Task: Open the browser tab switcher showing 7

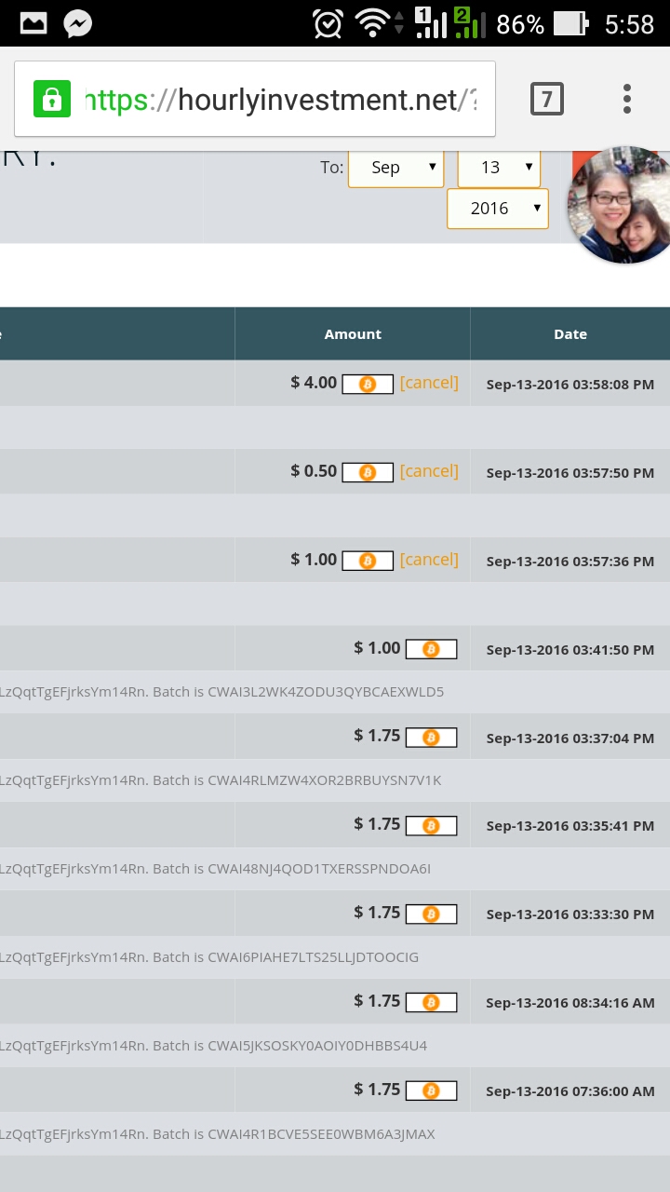Action: (546, 99)
